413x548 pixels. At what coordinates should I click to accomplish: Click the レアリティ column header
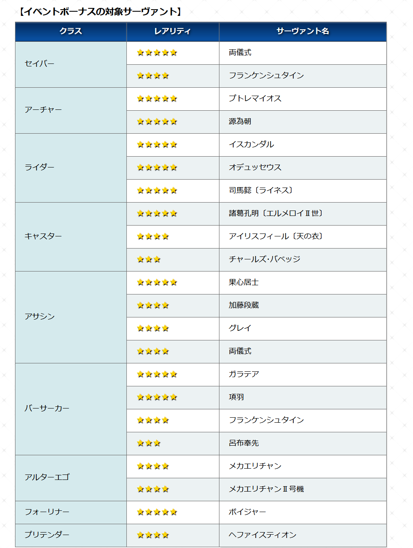pos(173,31)
